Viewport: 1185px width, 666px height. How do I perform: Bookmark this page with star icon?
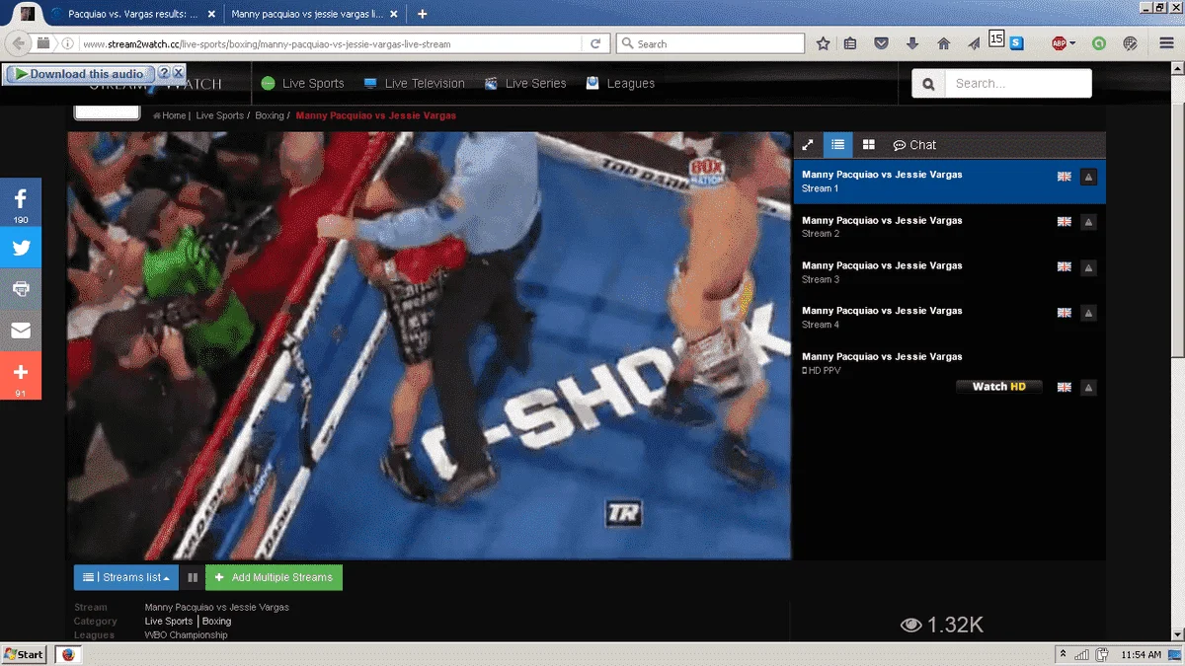824,43
